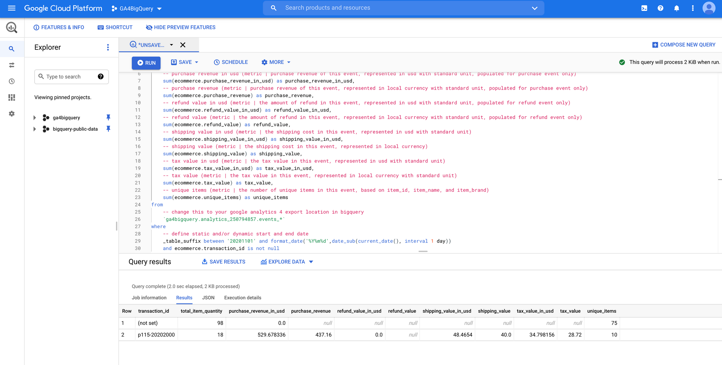Click the Explorer panel collapse handle

[117, 226]
